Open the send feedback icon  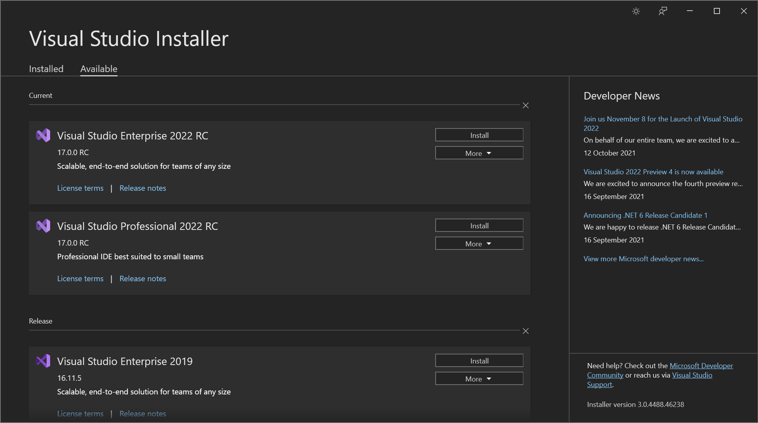(663, 11)
